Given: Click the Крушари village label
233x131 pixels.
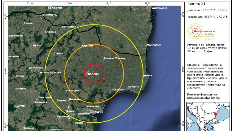Looking at the screenshot, I should [87, 46].
